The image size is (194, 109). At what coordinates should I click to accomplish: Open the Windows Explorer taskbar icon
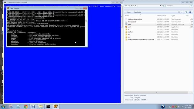point(41,107)
